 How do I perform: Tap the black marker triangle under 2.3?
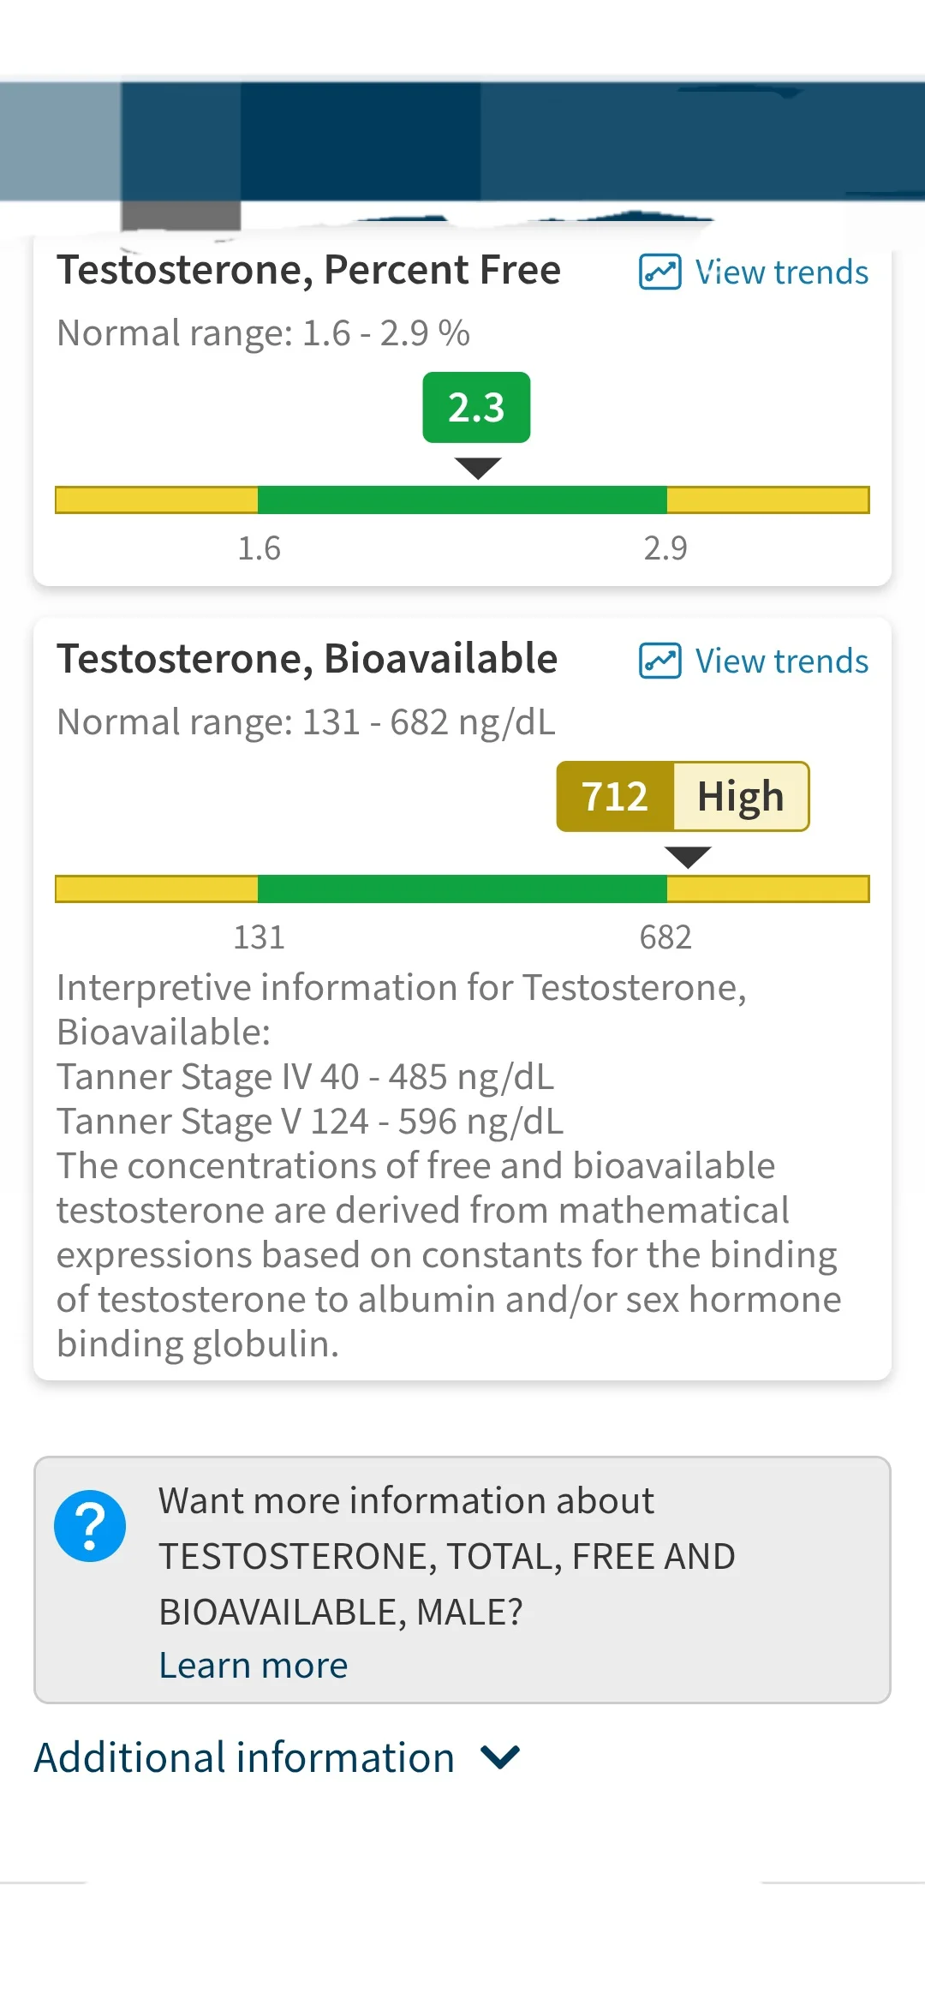click(478, 467)
